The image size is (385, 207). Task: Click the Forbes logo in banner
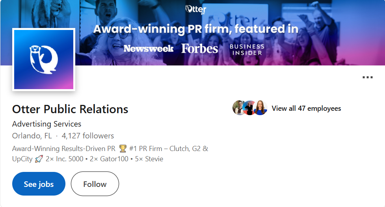pyautogui.click(x=199, y=48)
